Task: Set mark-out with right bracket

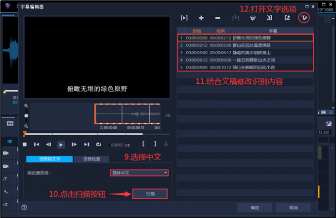Action: [155, 144]
